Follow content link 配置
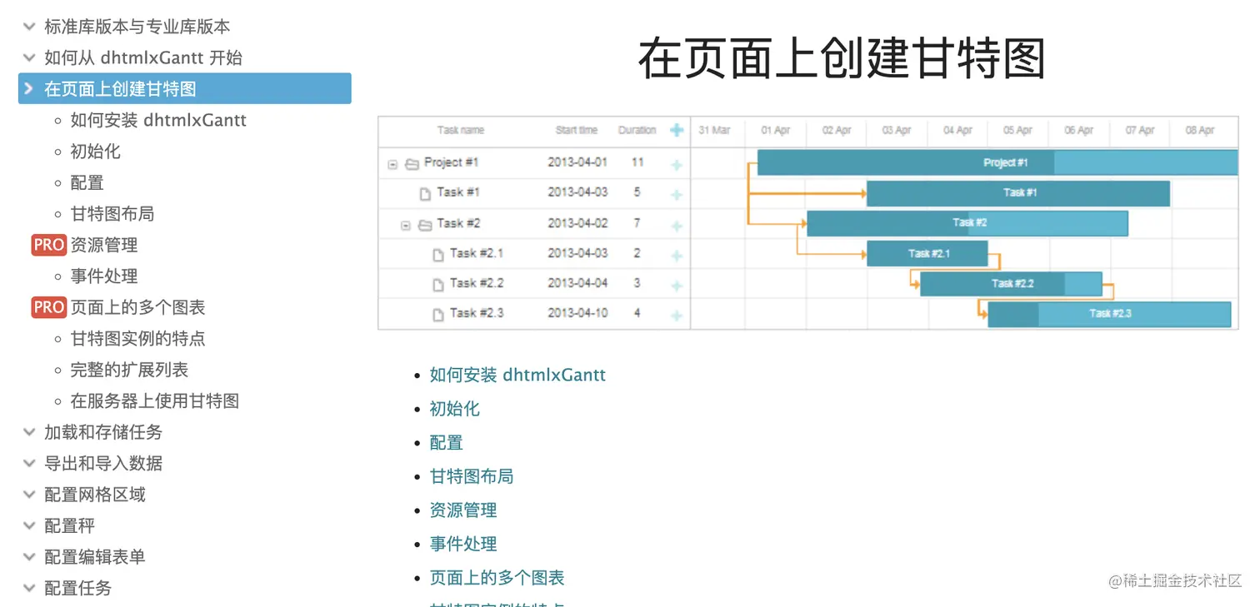The image size is (1260, 607). 447,443
